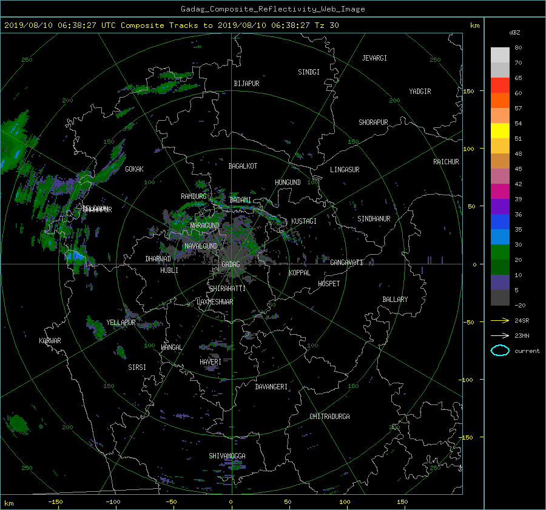Viewport: 546px width, 510px height.
Task: Click the HANGAL city label
Action: click(x=171, y=347)
